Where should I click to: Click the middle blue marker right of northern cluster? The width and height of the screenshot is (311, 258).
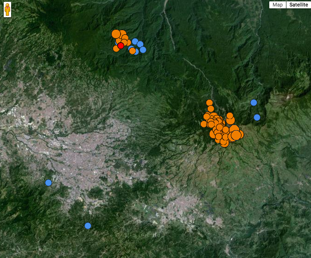[140, 44]
